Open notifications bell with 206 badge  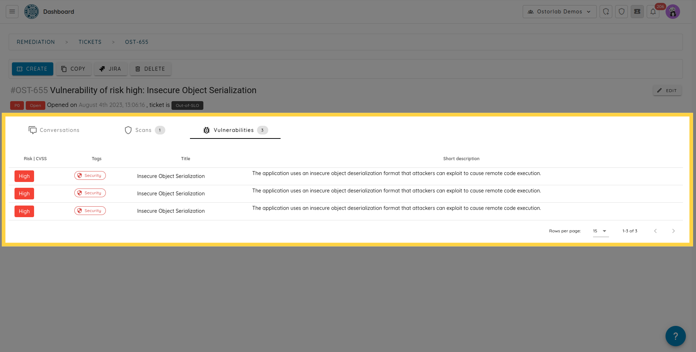coord(653,12)
